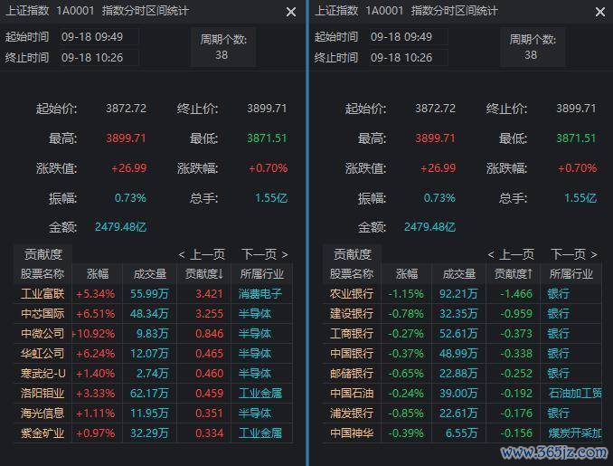The image size is (613, 466).
Task: Sort right table by 贡献度 column
Action: [514, 273]
